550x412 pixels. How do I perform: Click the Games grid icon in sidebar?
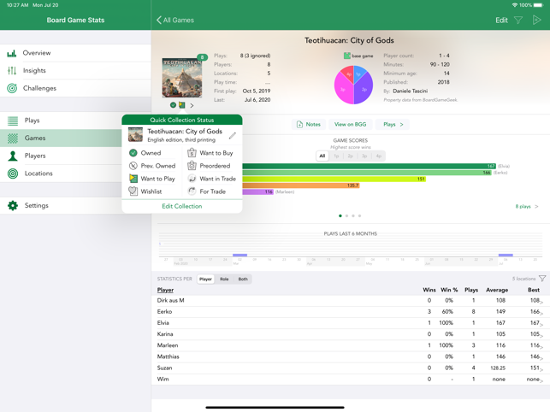click(x=13, y=138)
